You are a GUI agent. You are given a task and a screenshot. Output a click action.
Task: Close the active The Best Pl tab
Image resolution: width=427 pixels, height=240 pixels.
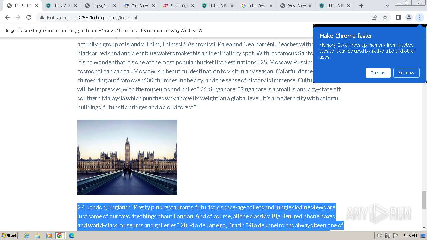37,6
